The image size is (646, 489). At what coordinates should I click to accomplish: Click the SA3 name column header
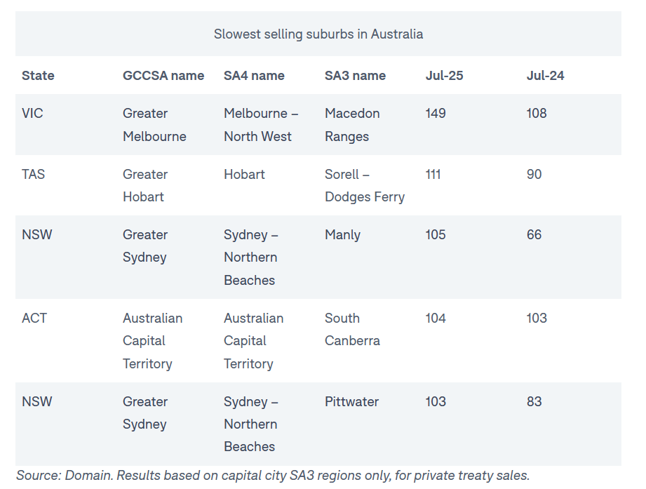pyautogui.click(x=355, y=76)
